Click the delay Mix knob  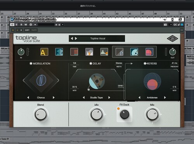pyautogui.click(x=97, y=115)
